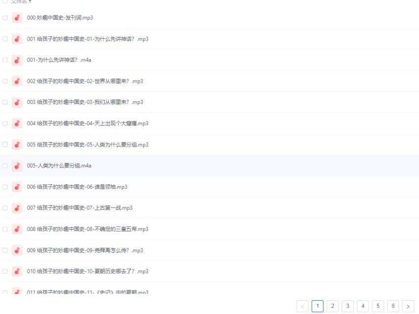The image size is (419, 314).
Task: Click audio icon for 002 世界从哪里来 file
Action: point(17,81)
